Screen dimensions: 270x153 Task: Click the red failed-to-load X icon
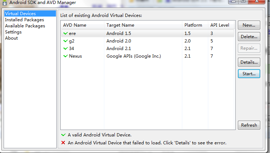tap(63, 143)
